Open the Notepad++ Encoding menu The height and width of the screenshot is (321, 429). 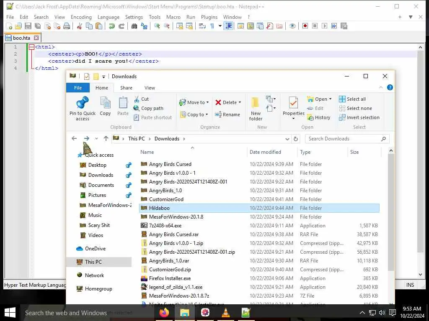[x=81, y=17]
